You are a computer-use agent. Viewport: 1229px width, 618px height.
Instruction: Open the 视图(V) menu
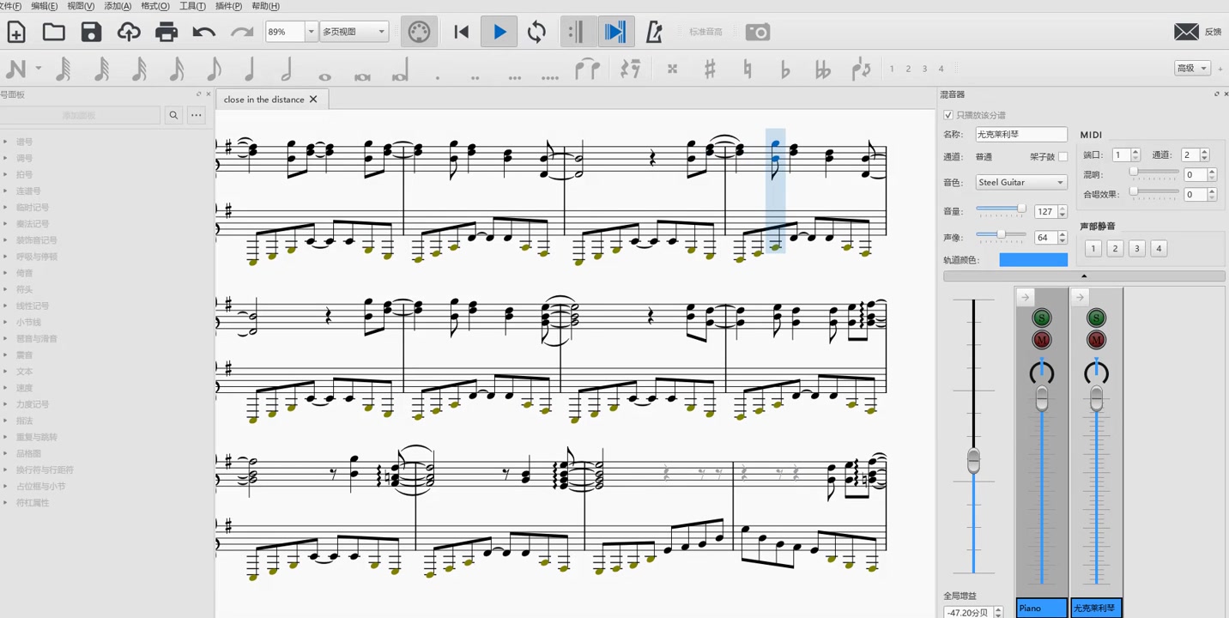pos(81,6)
